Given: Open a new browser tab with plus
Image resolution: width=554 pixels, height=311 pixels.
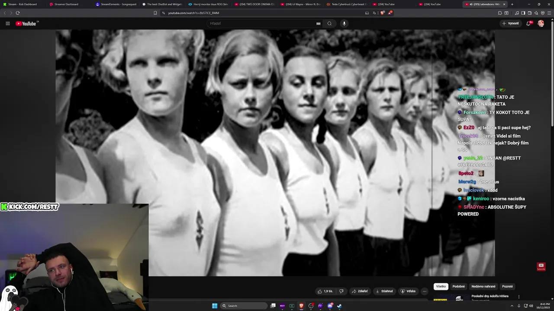Looking at the screenshot, I should tap(512, 4).
